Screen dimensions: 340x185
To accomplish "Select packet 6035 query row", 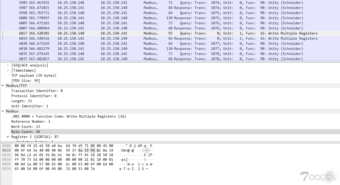I will pos(170,54).
